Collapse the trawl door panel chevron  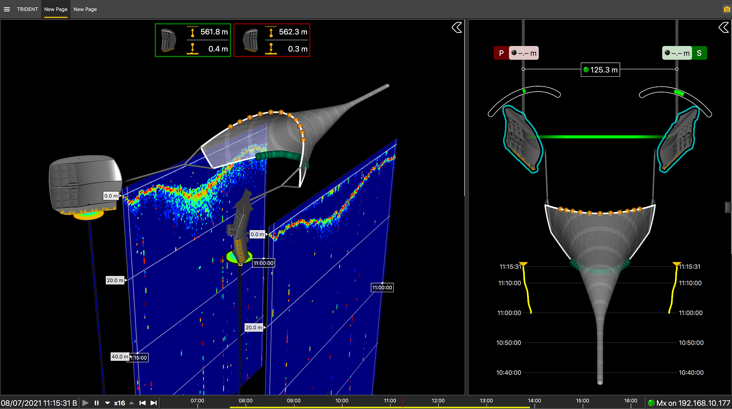pyautogui.click(x=723, y=27)
